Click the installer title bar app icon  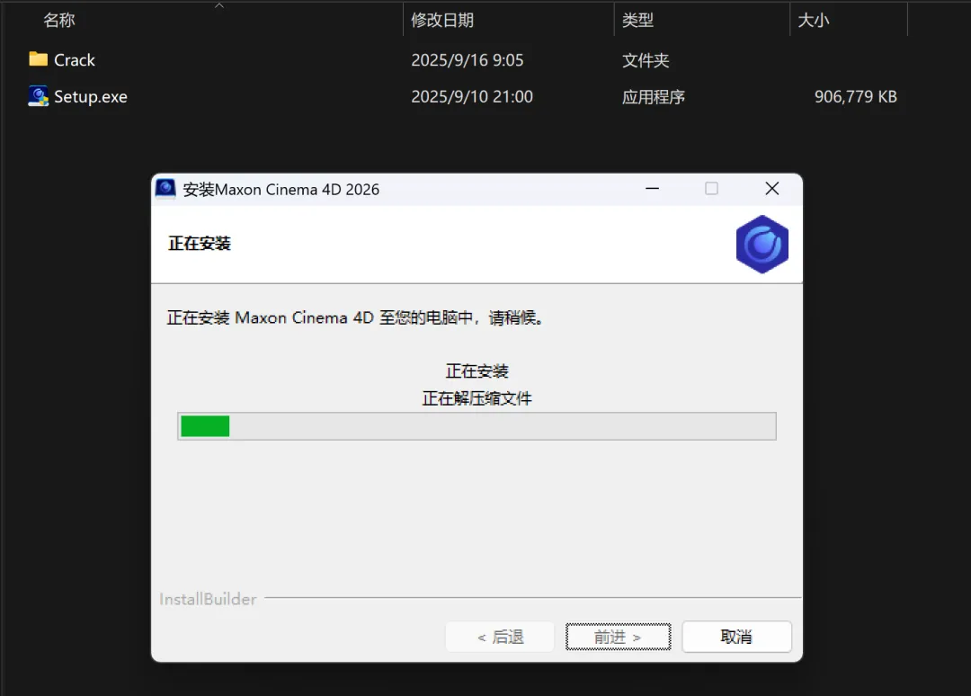[x=165, y=188]
